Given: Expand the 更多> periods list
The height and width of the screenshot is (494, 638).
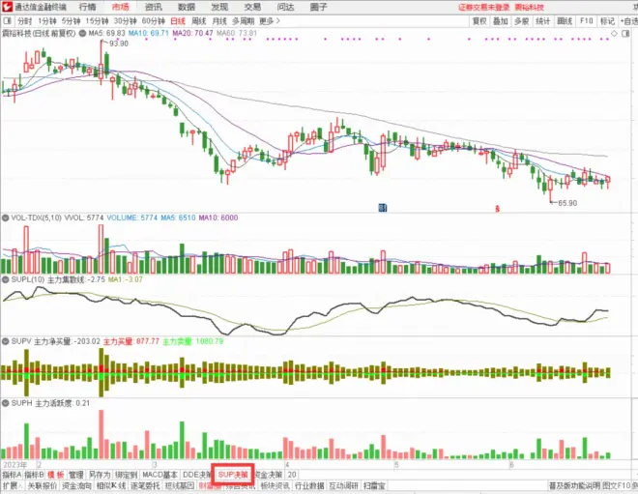Looking at the screenshot, I should (268, 20).
